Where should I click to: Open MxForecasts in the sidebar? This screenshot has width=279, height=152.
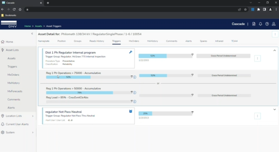[x=15, y=91]
